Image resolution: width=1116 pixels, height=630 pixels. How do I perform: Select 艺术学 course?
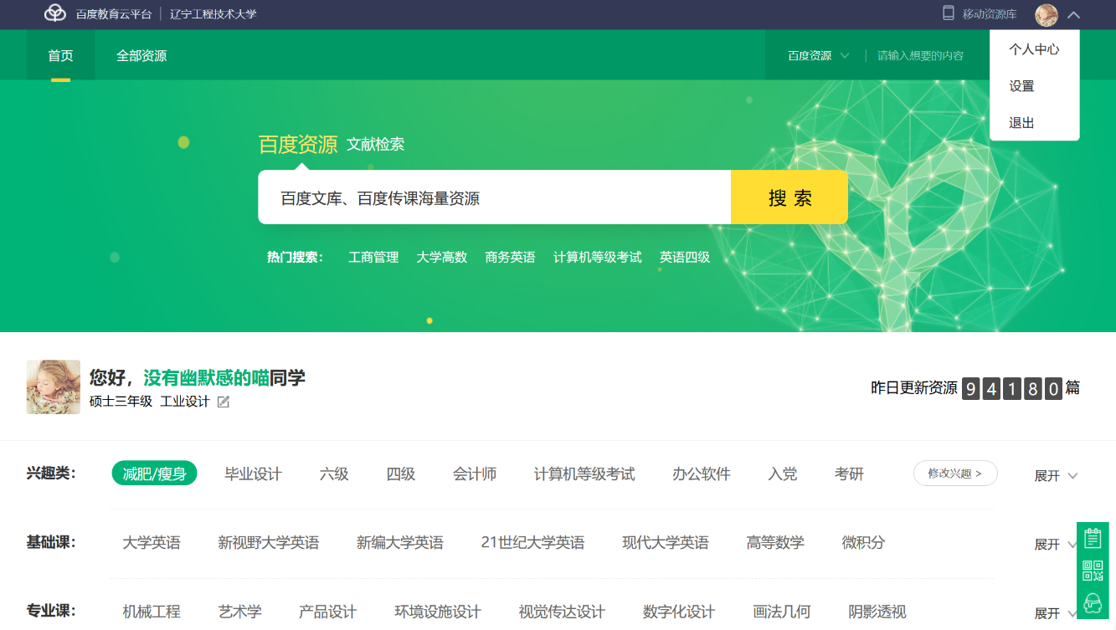(x=239, y=612)
